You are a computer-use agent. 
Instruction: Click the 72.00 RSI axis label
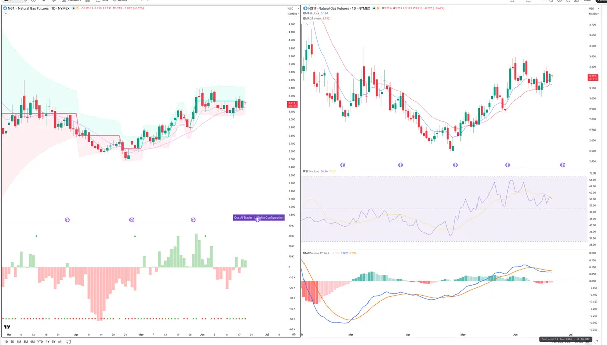coord(593,173)
